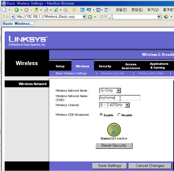Click the search magnifier icon
This screenshot has width=174, height=171.
tap(111, 17)
